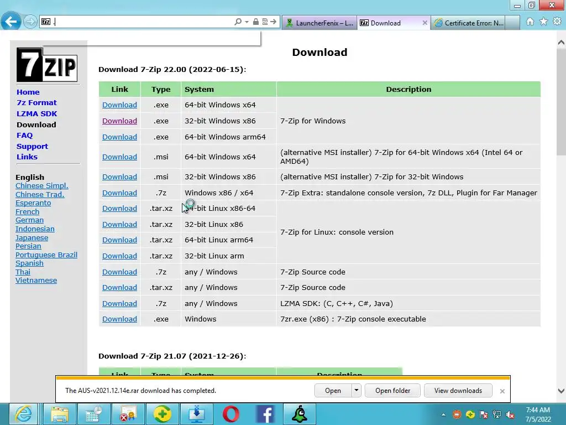Viewport: 566px width, 425px height.
Task: Switch language to Persian
Action: (x=28, y=246)
